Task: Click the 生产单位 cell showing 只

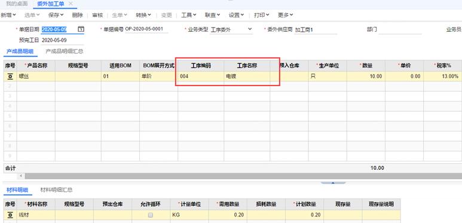Action: [x=328, y=77]
